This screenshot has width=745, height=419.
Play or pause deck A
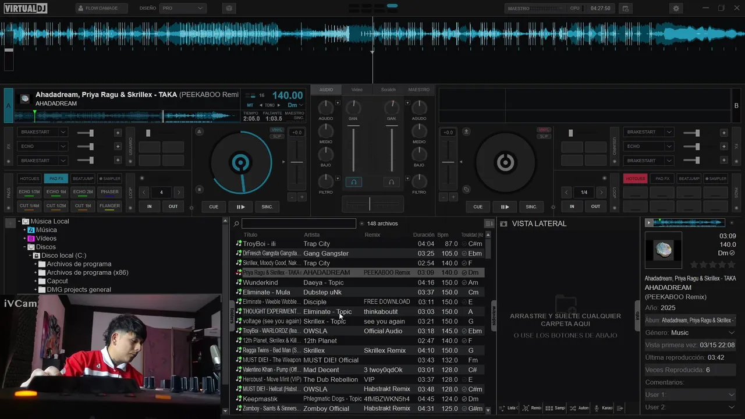tap(240, 207)
